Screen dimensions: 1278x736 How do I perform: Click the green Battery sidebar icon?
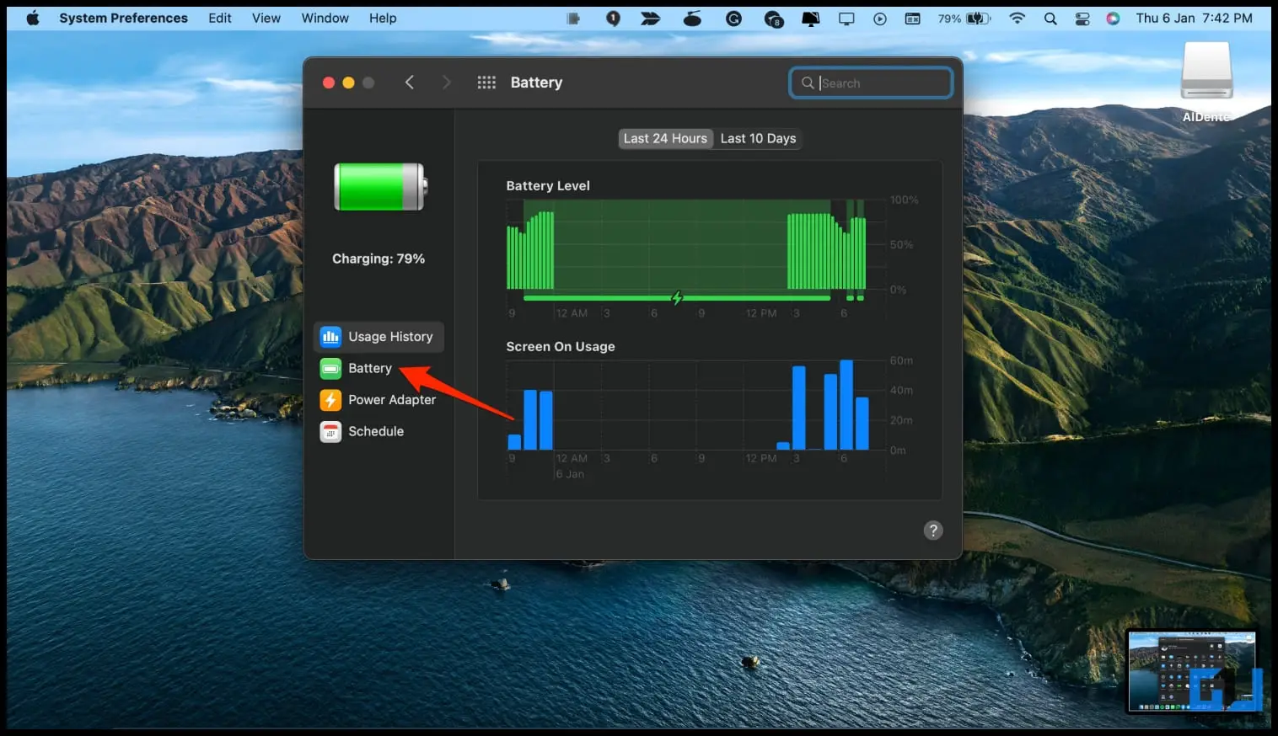pos(330,368)
